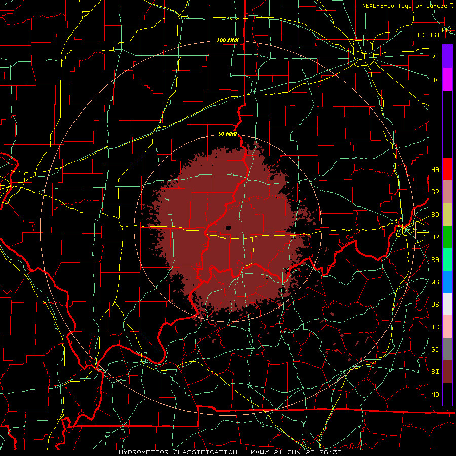The height and width of the screenshot is (456, 456).
Task: Click the NEXLAB-College of DuPage credit text
Action: [x=404, y=6]
